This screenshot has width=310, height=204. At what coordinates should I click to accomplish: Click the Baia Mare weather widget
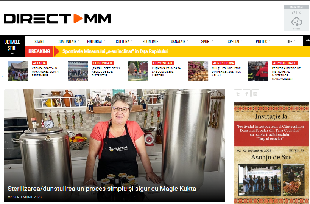[x=296, y=18]
